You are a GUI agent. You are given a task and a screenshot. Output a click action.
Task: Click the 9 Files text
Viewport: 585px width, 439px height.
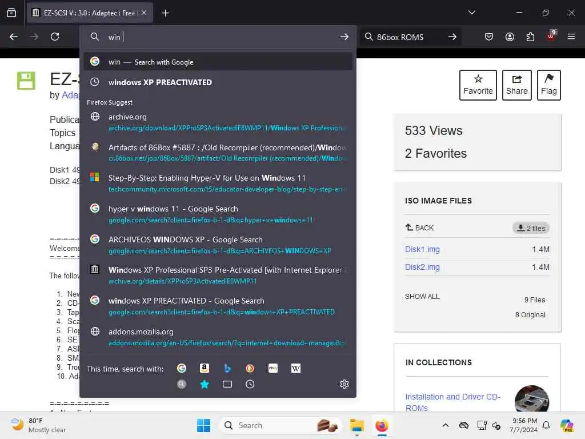[535, 300]
